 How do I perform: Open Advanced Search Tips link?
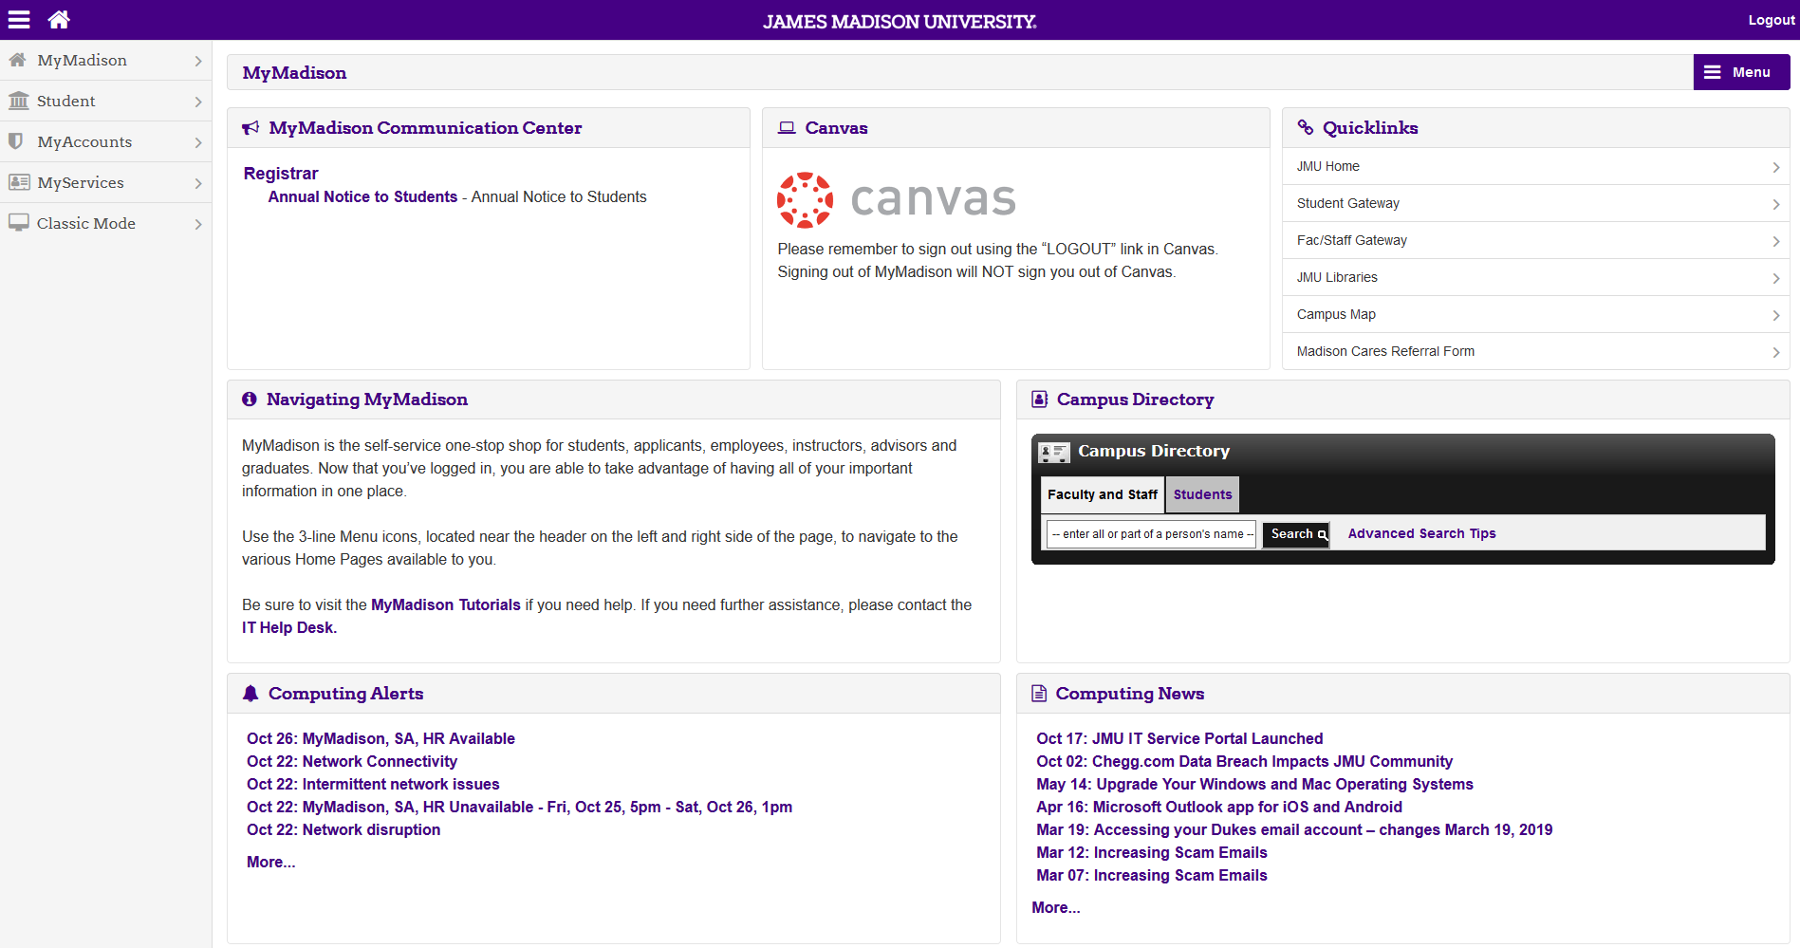click(1421, 533)
